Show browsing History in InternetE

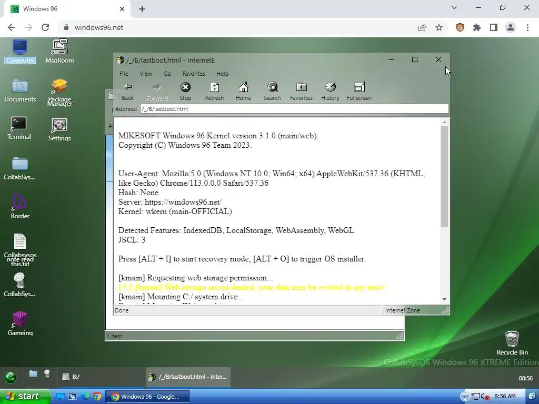tap(331, 92)
